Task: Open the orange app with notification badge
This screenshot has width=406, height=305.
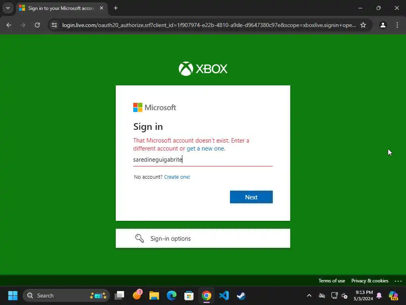Action: [137, 295]
